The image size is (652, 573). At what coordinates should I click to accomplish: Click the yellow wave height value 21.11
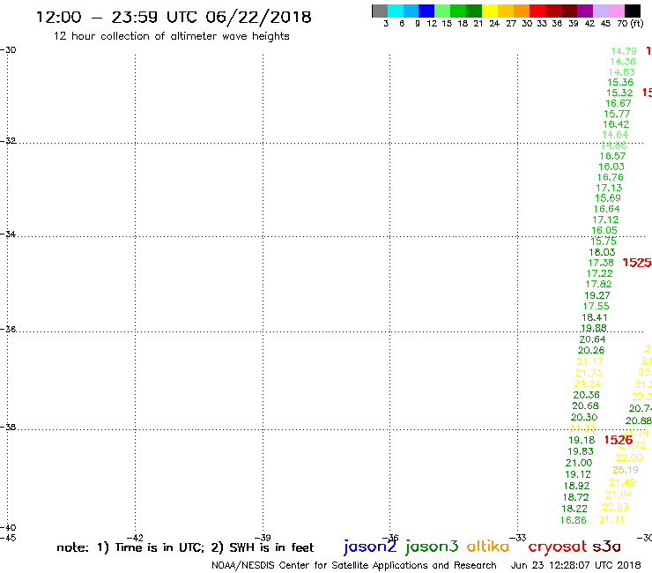(x=611, y=520)
